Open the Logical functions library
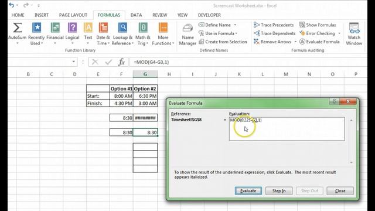 (72, 33)
